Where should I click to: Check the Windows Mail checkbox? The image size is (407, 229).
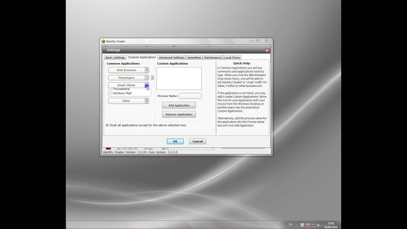tap(111, 93)
